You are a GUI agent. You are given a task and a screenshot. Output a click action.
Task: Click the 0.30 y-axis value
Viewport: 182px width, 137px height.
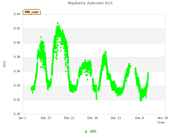pos(17,114)
